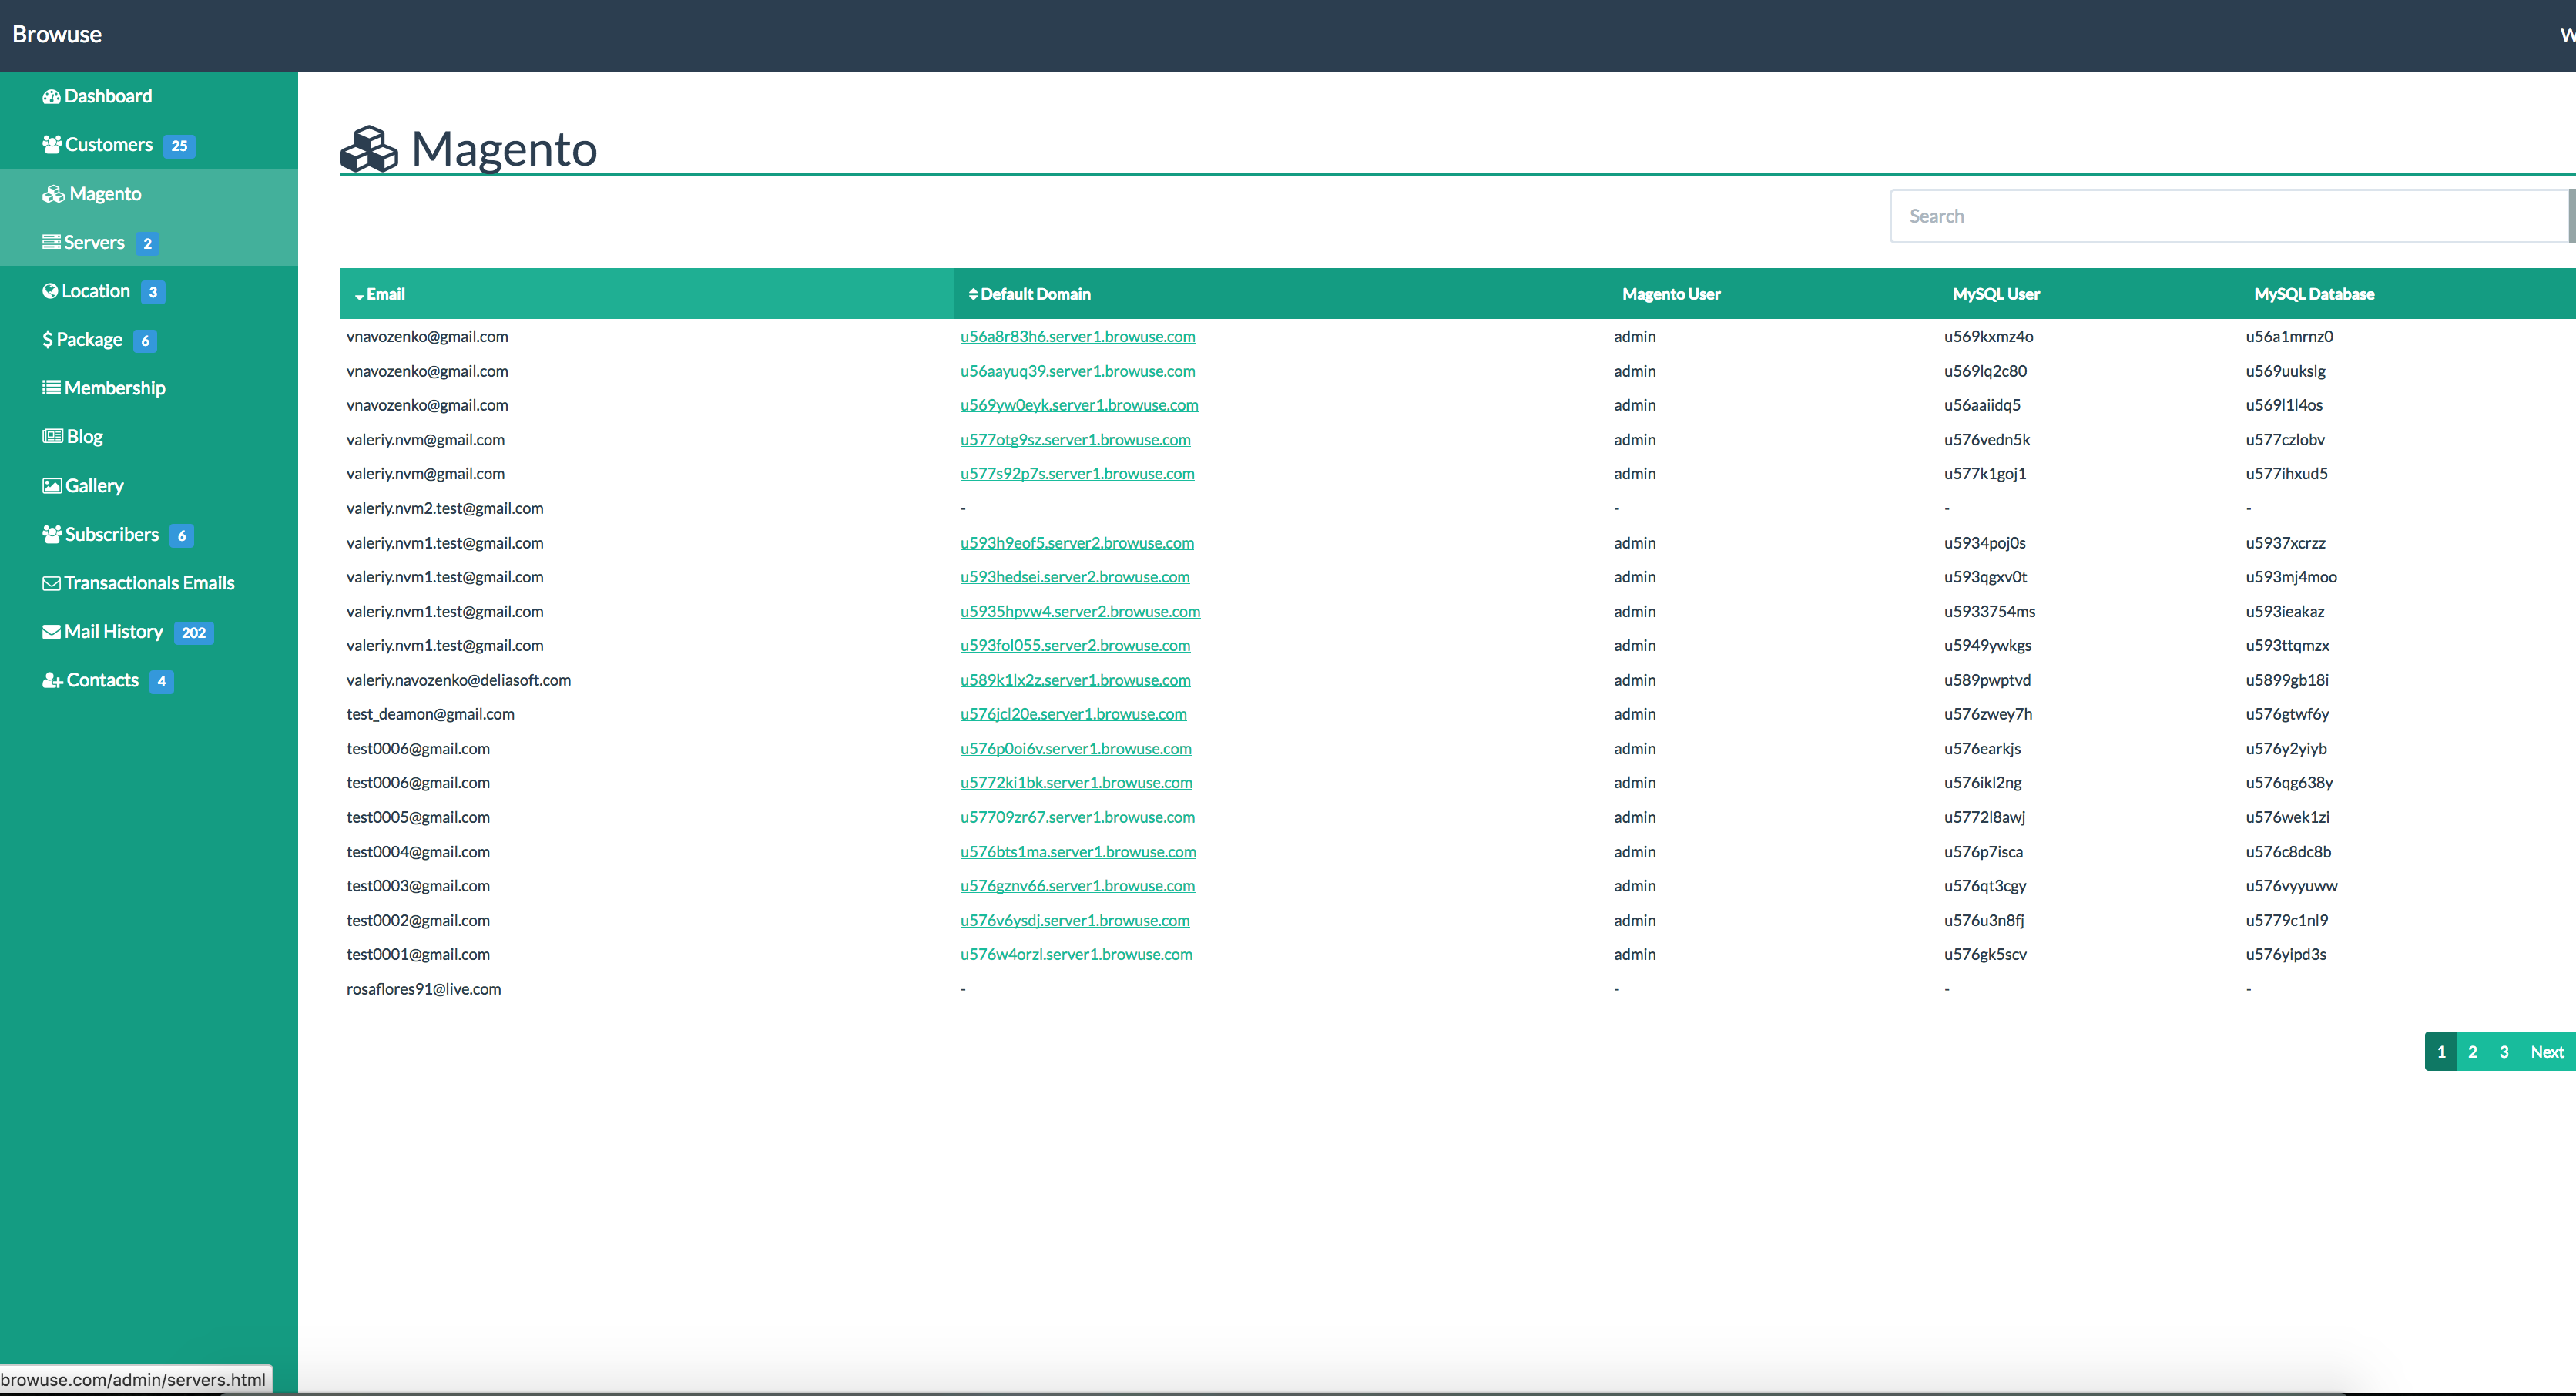Open link u56a8r83h6.server1.browuse.com

click(x=1078, y=337)
